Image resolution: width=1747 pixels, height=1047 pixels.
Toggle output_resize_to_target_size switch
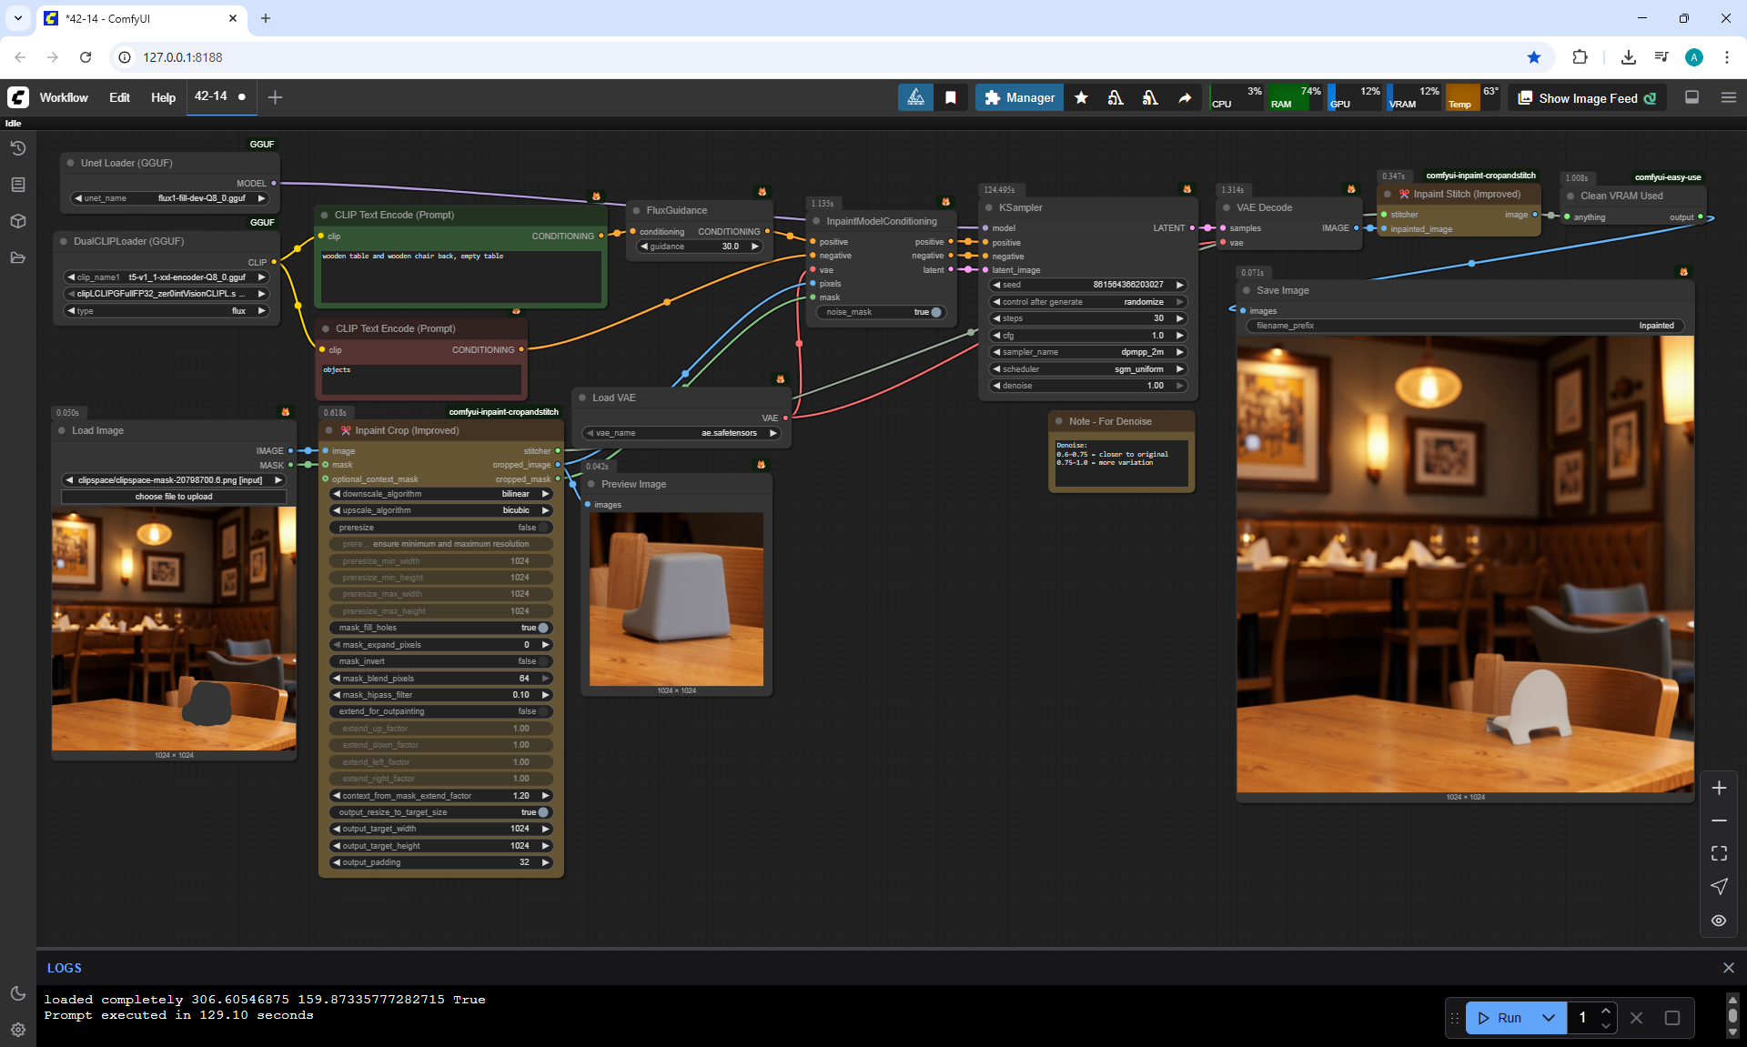click(542, 812)
